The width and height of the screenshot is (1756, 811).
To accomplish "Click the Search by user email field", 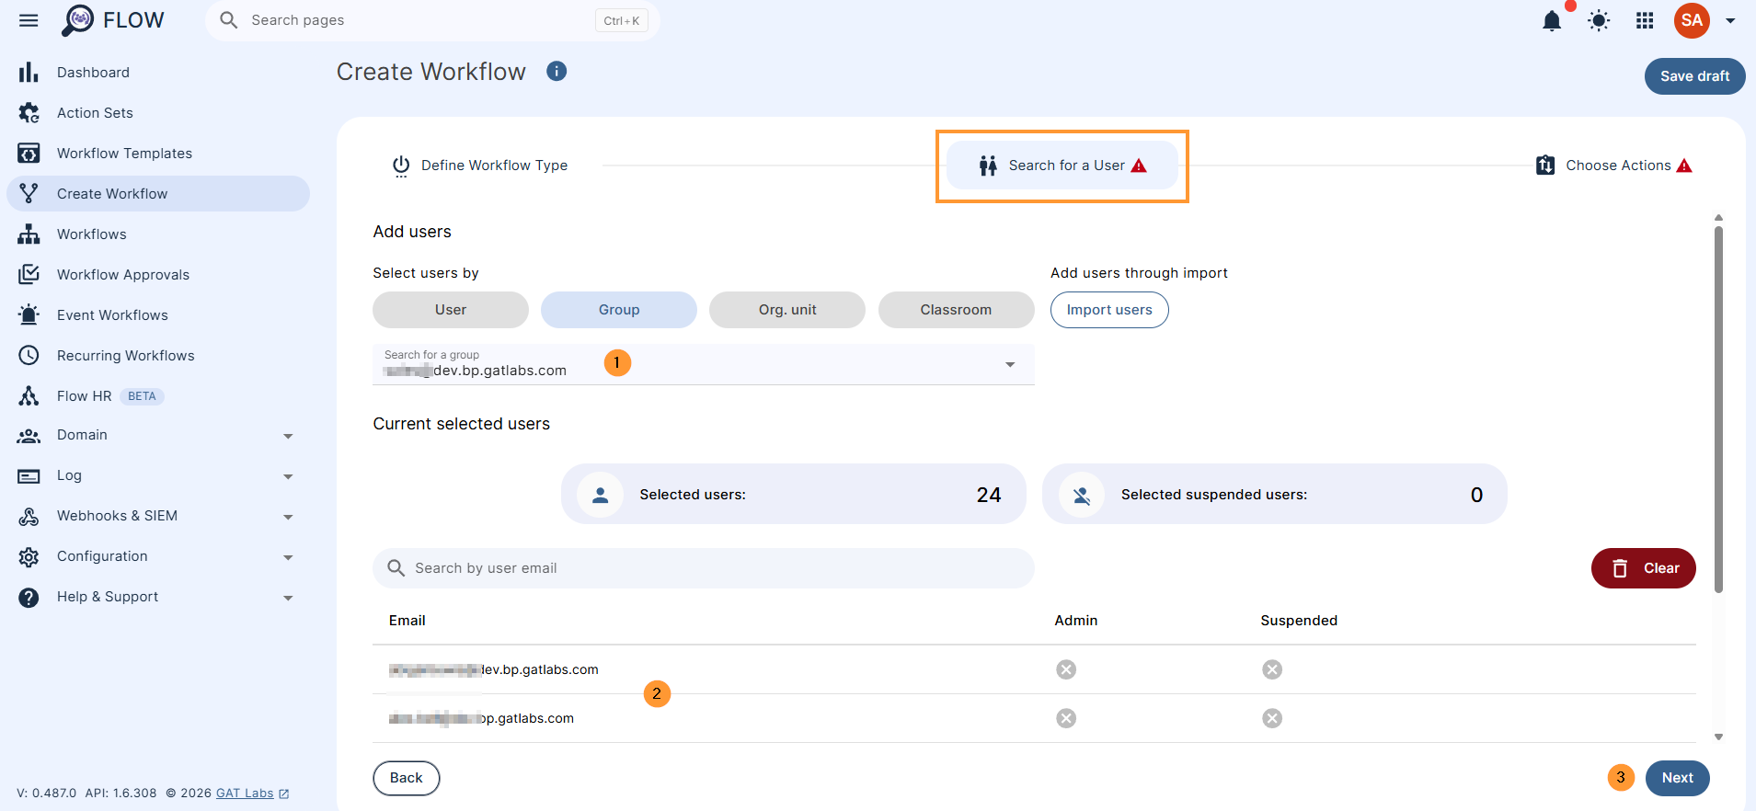I will 704,568.
